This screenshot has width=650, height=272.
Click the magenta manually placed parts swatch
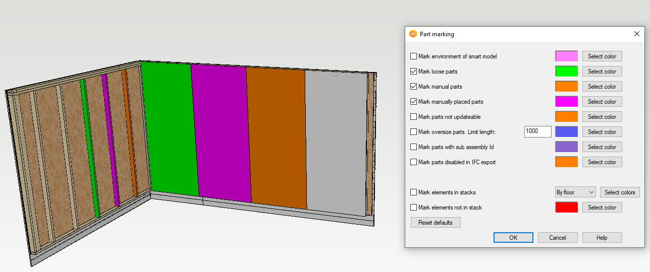click(566, 102)
